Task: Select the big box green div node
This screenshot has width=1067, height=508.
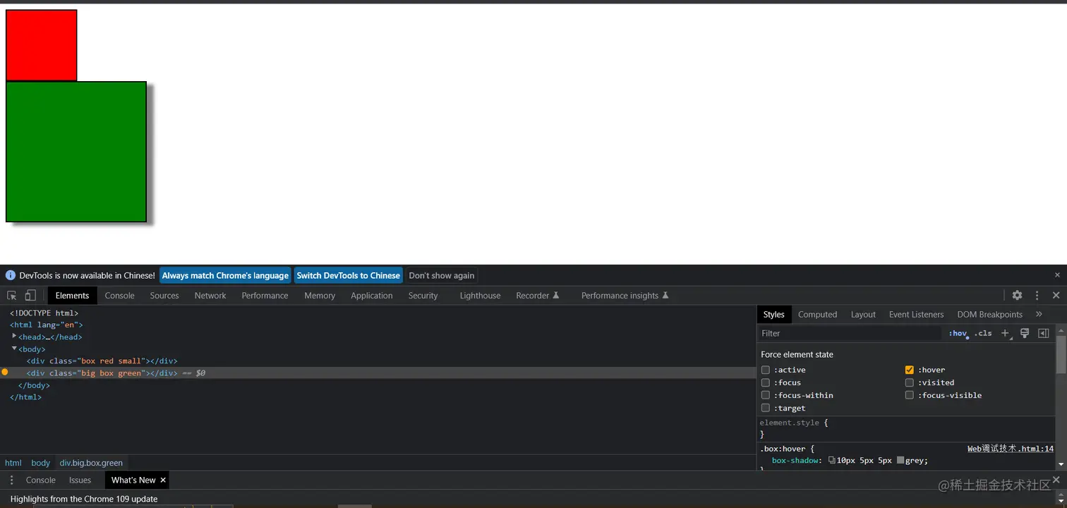Action: point(378,373)
